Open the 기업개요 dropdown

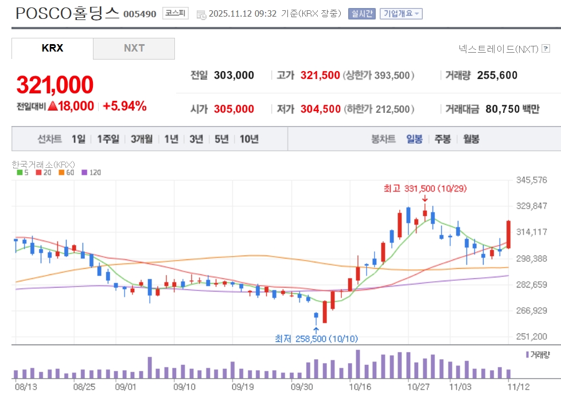click(x=401, y=14)
